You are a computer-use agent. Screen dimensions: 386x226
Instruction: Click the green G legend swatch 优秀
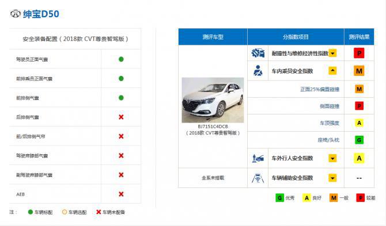279,198
